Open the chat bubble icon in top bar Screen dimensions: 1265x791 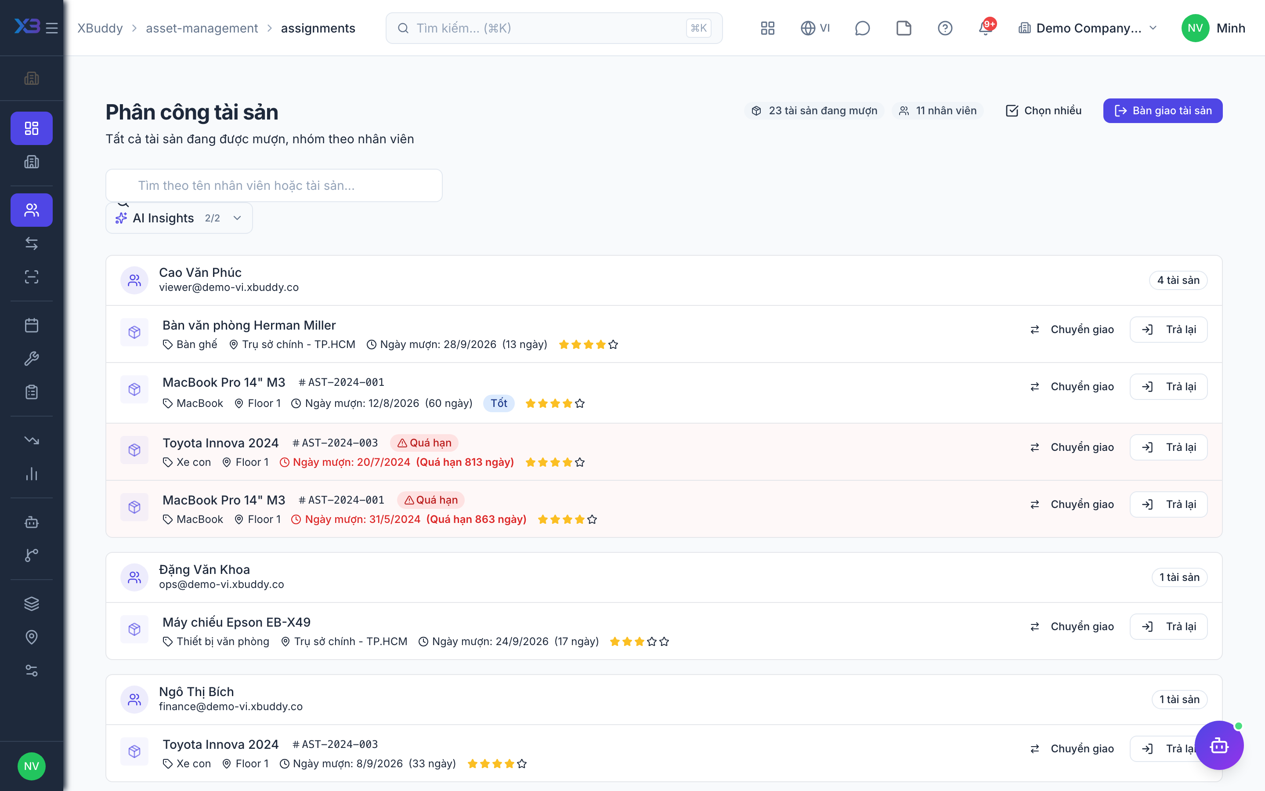[x=862, y=28]
